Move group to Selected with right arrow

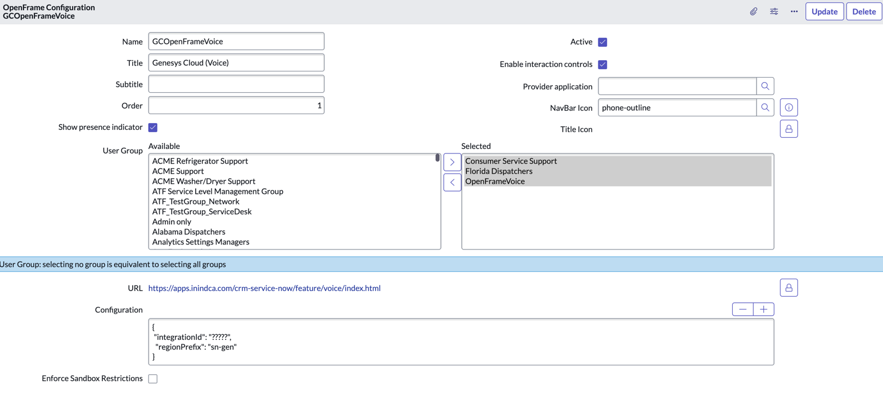452,162
